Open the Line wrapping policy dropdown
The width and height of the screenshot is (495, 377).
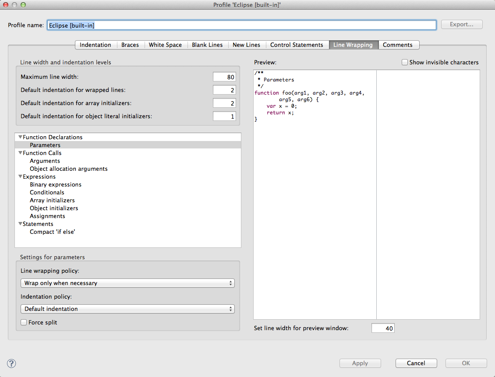(x=127, y=283)
